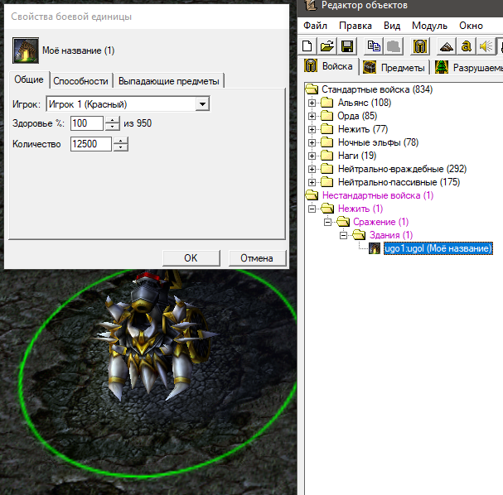This screenshot has height=495, width=503.
Task: Expand the Нейтрально-пассивные (175) folder
Action: click(x=312, y=182)
